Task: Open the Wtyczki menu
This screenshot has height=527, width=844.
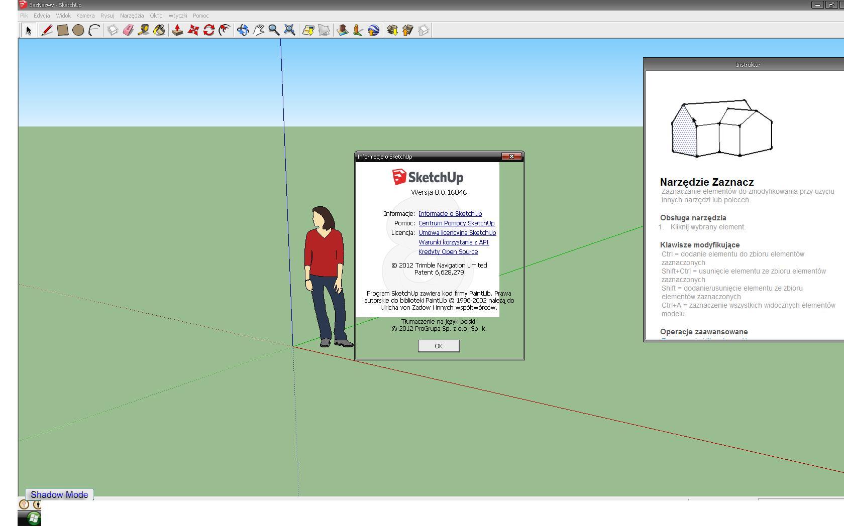Action: click(x=178, y=16)
